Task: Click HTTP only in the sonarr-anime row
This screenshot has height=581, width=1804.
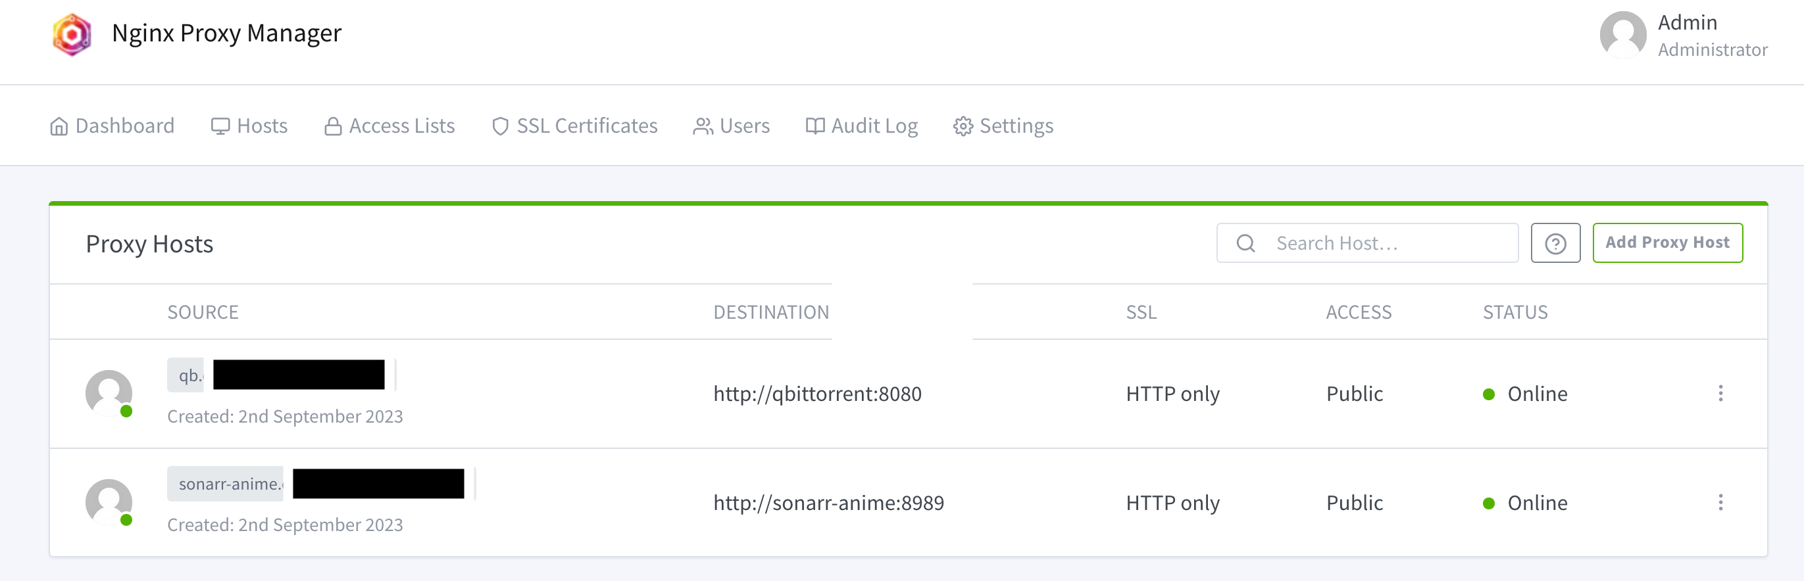Action: 1173,503
